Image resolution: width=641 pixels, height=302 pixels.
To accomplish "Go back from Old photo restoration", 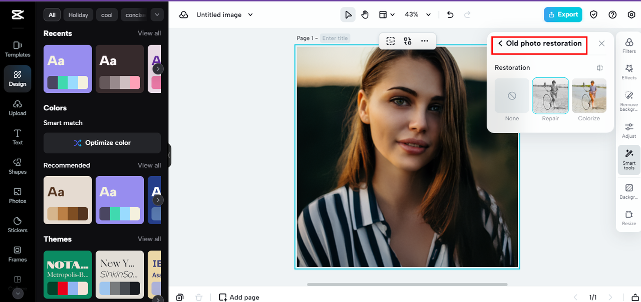I will click(500, 43).
